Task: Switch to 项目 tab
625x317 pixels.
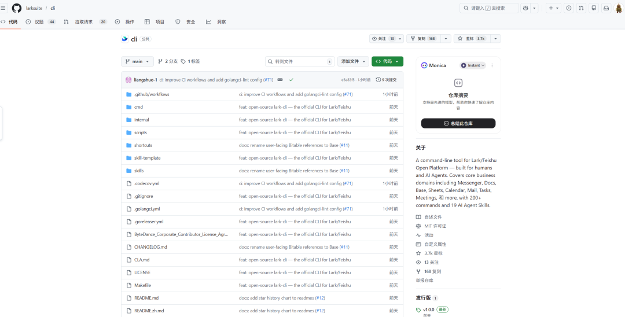Action: click(155, 22)
